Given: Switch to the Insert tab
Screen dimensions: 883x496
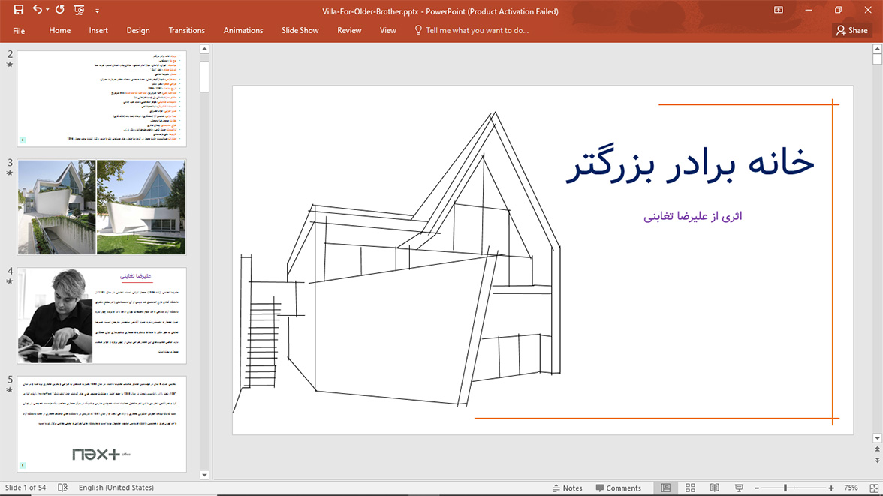Looking at the screenshot, I should pos(98,31).
